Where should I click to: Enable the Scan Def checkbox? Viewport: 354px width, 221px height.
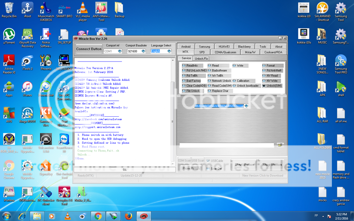[208, 169]
